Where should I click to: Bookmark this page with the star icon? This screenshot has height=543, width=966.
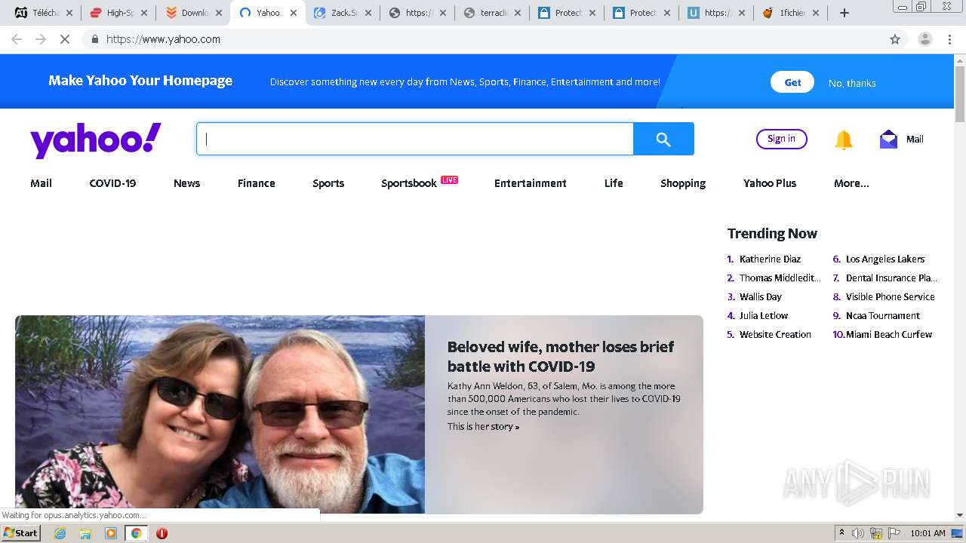(x=895, y=39)
